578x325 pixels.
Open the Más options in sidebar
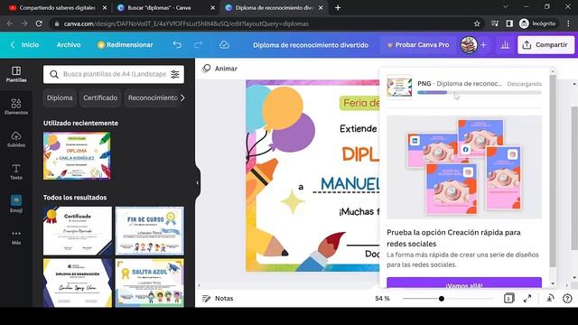(16, 237)
